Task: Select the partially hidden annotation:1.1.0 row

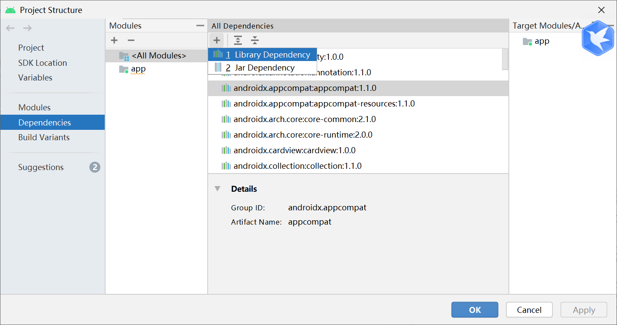Action: coord(358,72)
